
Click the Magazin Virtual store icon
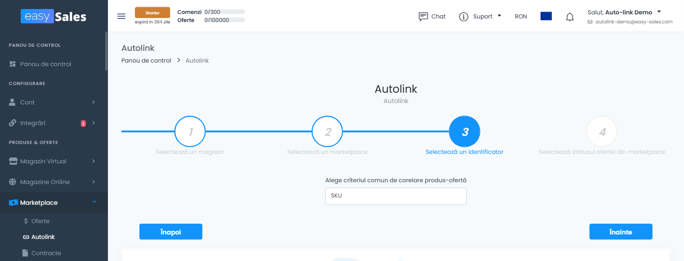click(x=13, y=161)
